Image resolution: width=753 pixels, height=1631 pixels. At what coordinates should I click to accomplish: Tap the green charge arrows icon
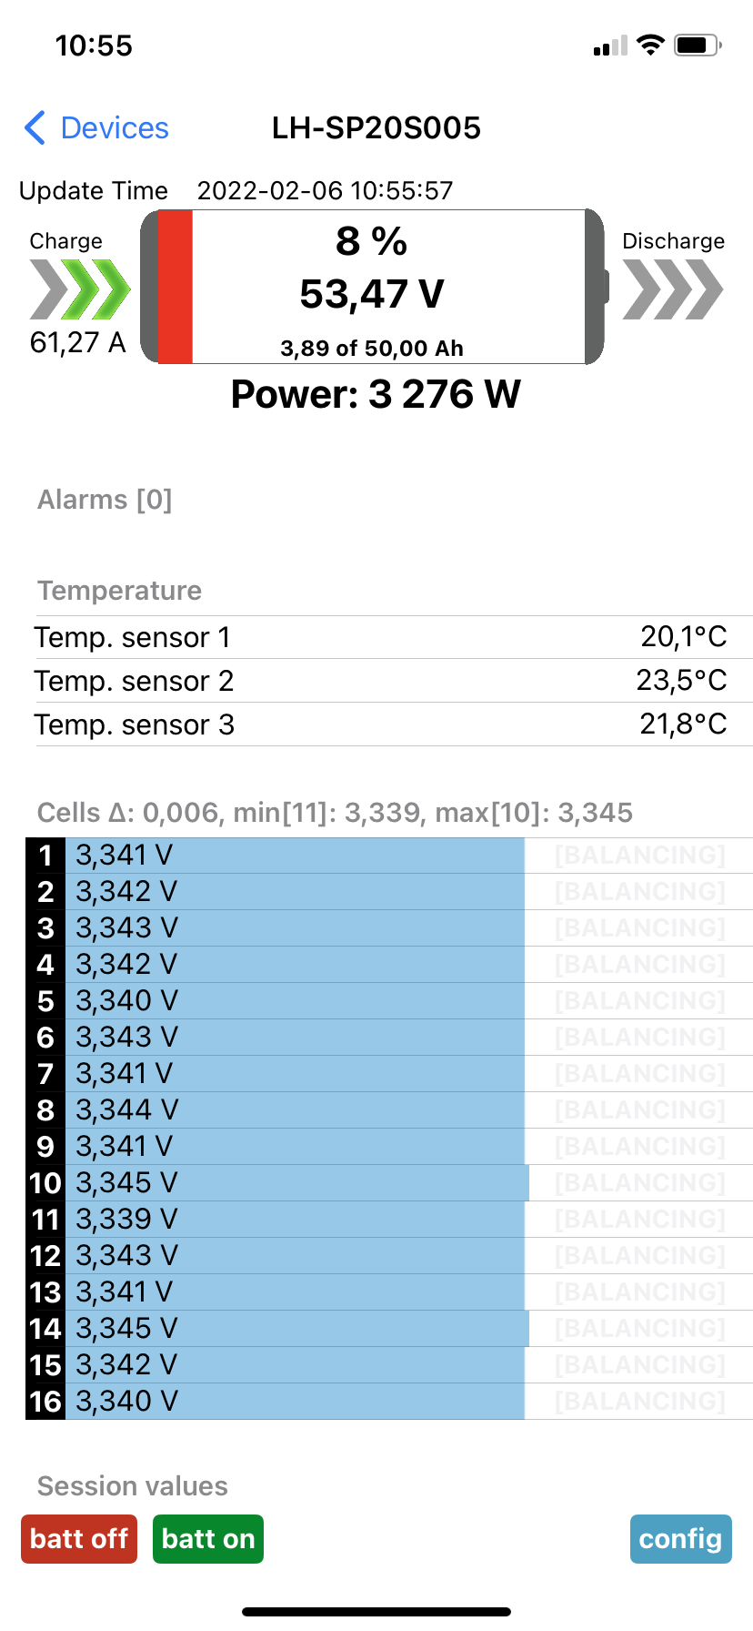[80, 289]
